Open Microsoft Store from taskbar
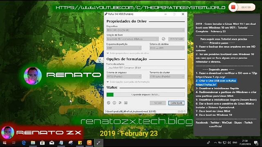The image size is (262, 147). (42, 143)
